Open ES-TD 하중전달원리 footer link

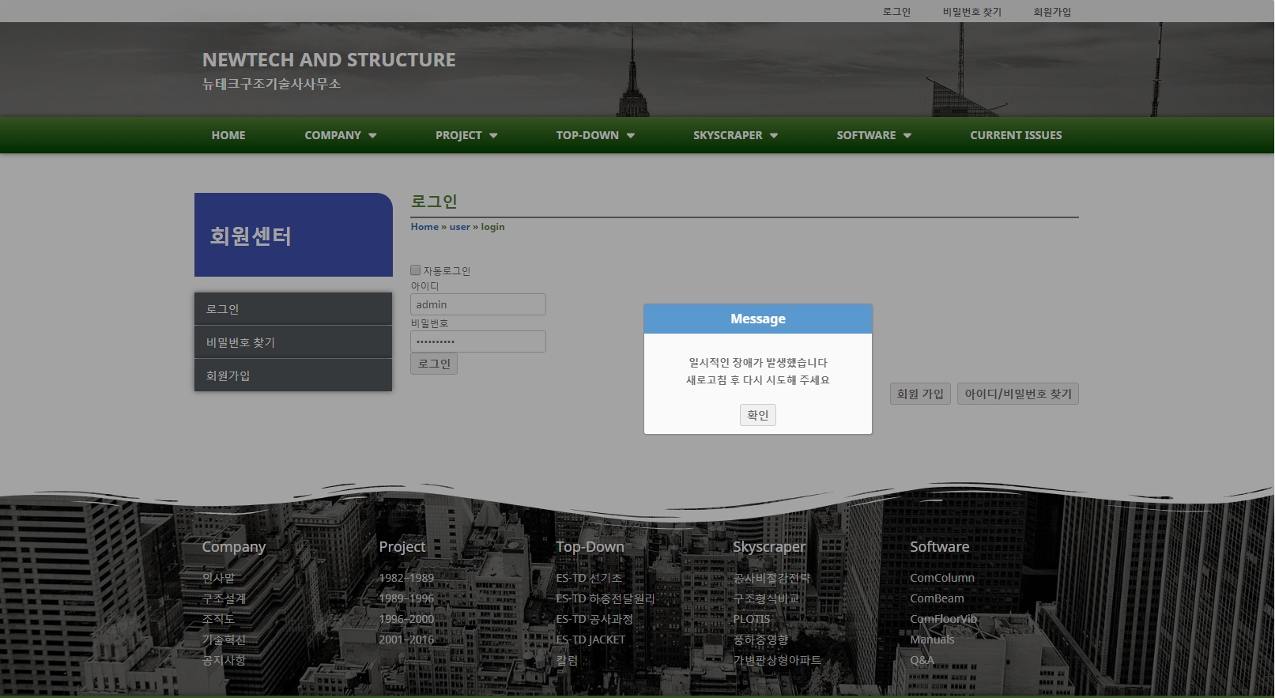click(x=605, y=598)
